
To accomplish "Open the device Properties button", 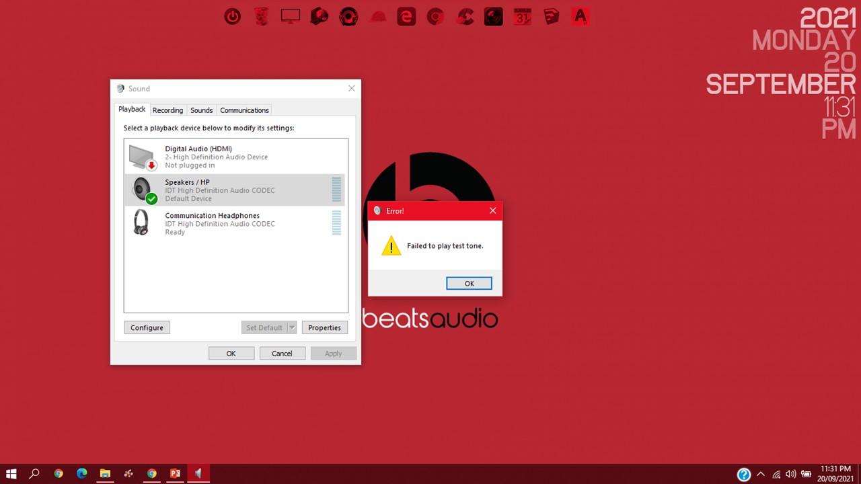I will (x=324, y=327).
